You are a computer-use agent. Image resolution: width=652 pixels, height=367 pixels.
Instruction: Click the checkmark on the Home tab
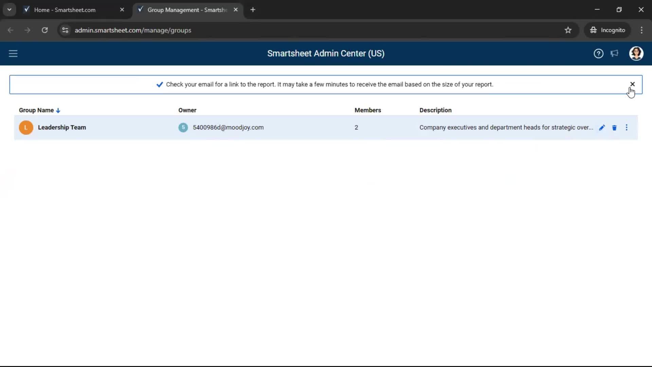pyautogui.click(x=26, y=10)
